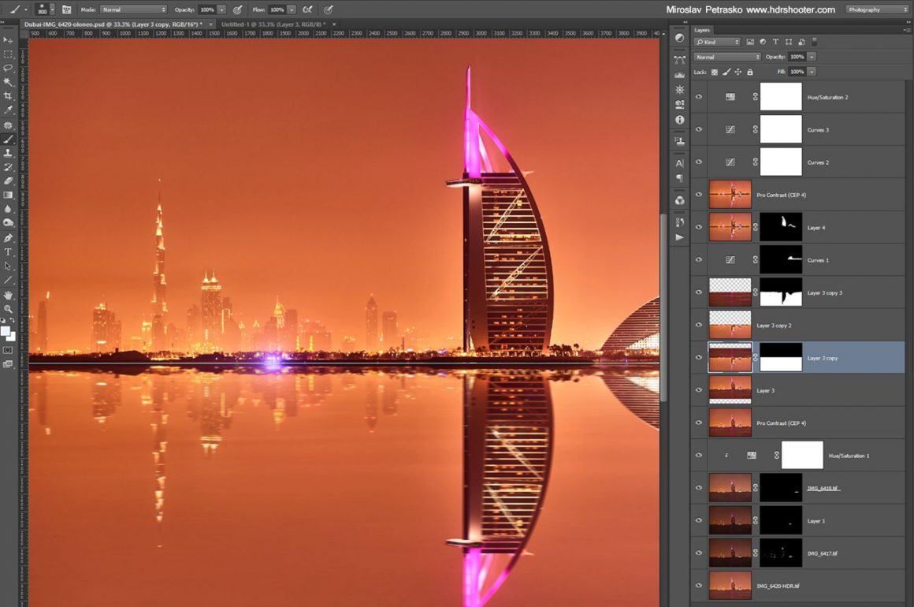Hide the Curves 3 layer
Viewport: 914px width, 607px height.
698,129
